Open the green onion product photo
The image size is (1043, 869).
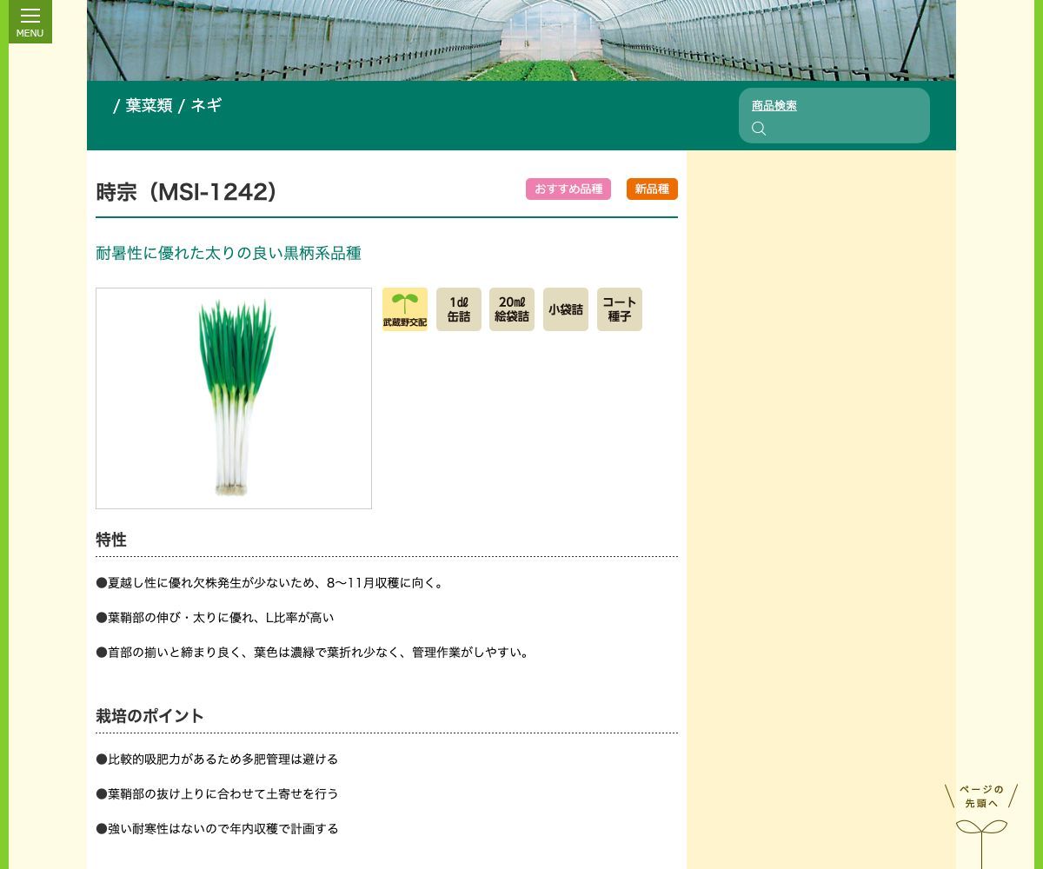coord(234,398)
